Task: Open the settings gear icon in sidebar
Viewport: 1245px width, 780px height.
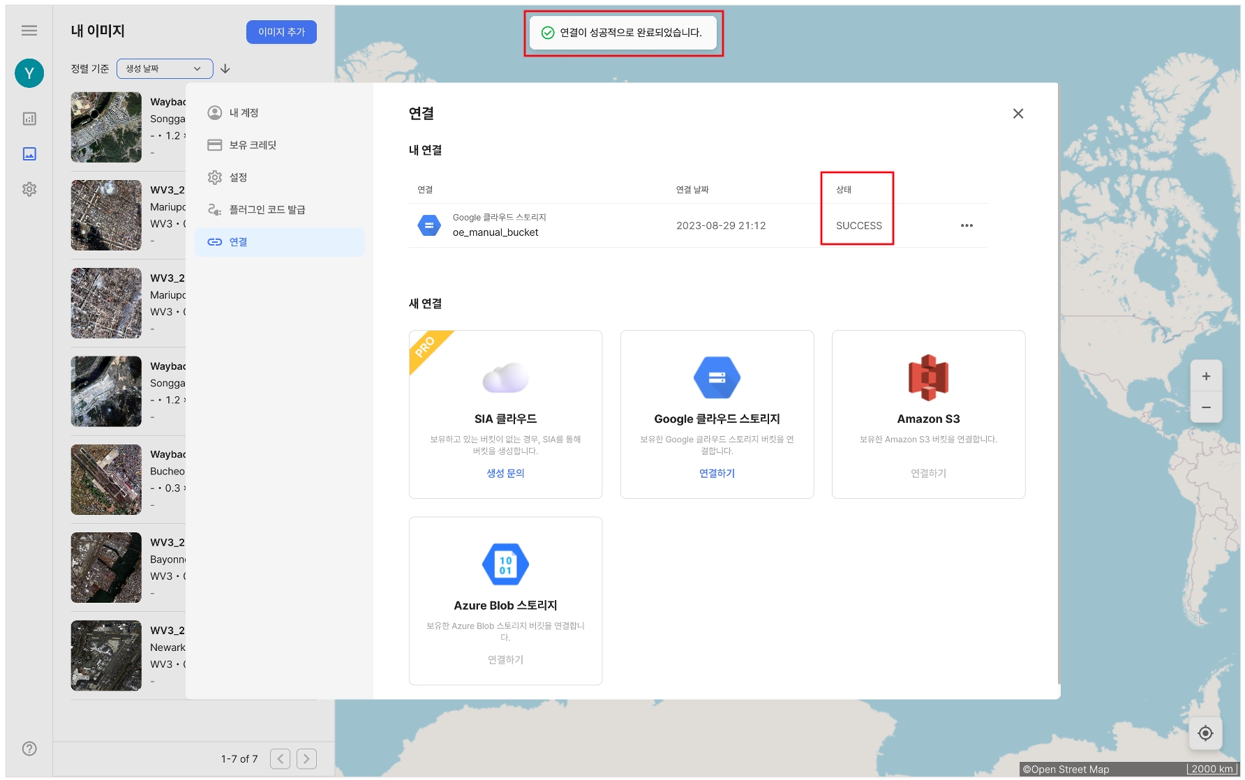Action: pos(29,189)
